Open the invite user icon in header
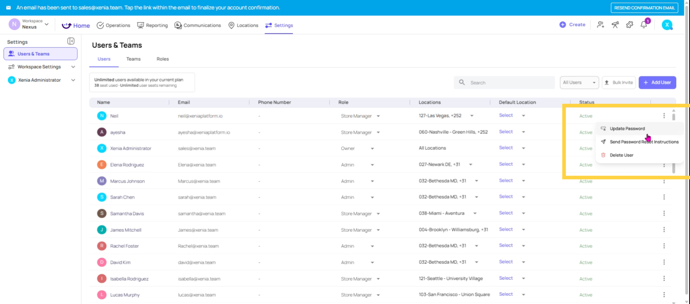690x304 pixels. (601, 25)
